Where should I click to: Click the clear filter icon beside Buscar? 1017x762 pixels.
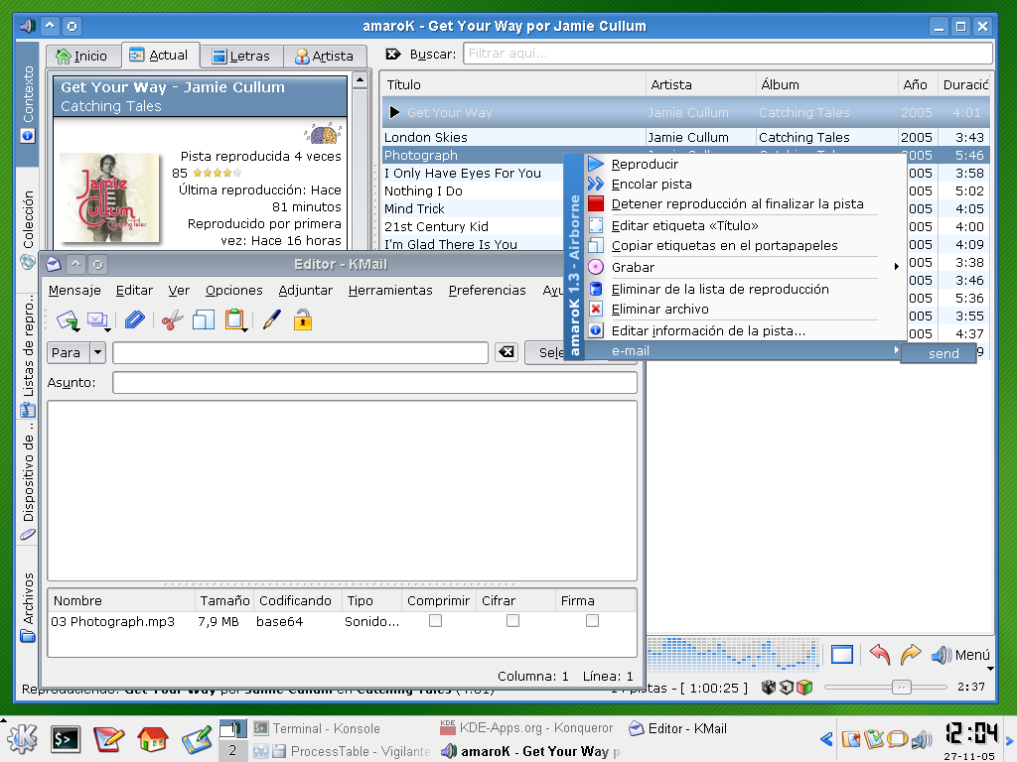(393, 54)
